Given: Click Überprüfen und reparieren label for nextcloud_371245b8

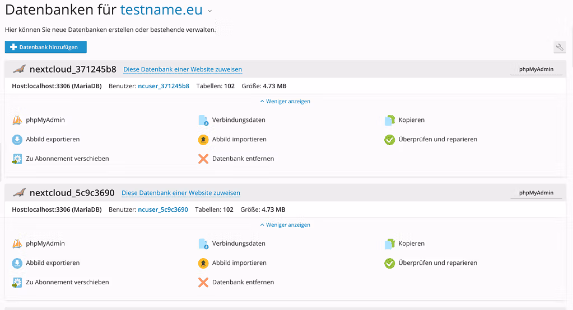Looking at the screenshot, I should click(x=438, y=139).
